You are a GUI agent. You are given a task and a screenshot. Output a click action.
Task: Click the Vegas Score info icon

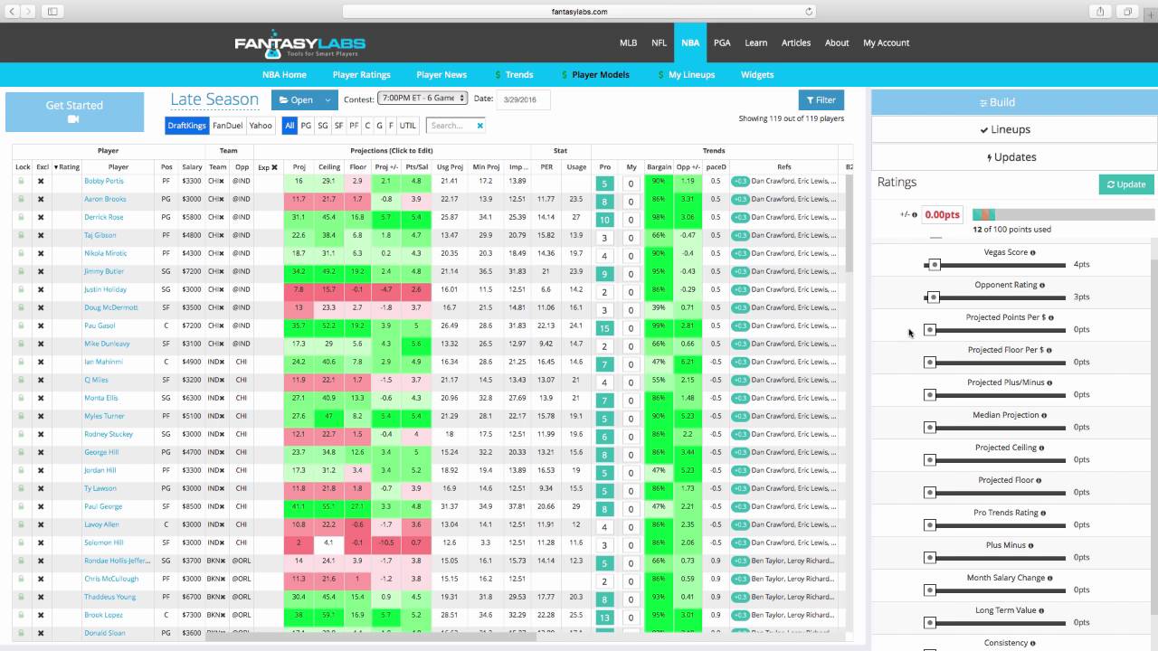tap(1033, 253)
